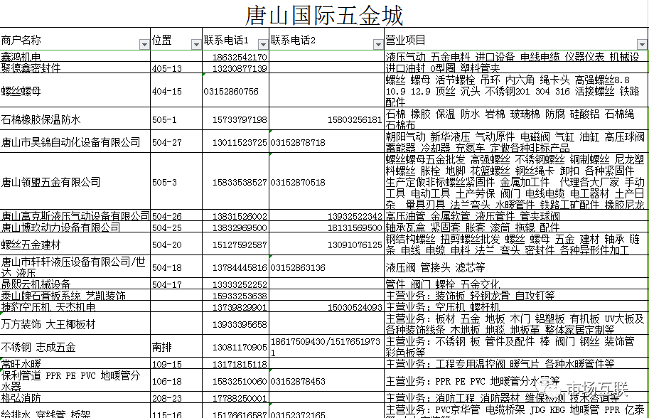The height and width of the screenshot is (418, 649).
Task: Select location cell 504-25
Action: point(176,227)
